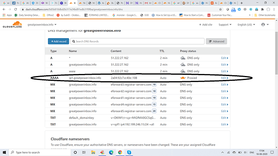Select the ip1.greatpowerinbox.info name cell
This screenshot has width=278, height=156.
[85, 78]
